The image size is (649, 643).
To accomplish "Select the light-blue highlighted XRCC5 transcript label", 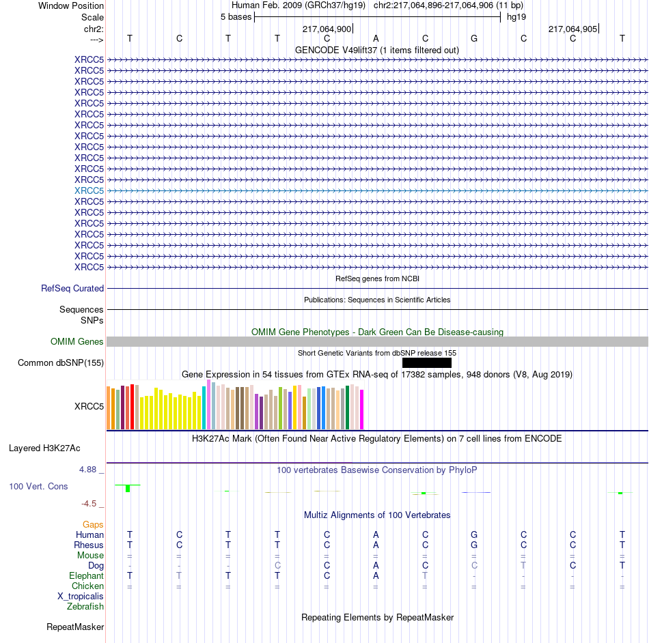I will 89,190.
